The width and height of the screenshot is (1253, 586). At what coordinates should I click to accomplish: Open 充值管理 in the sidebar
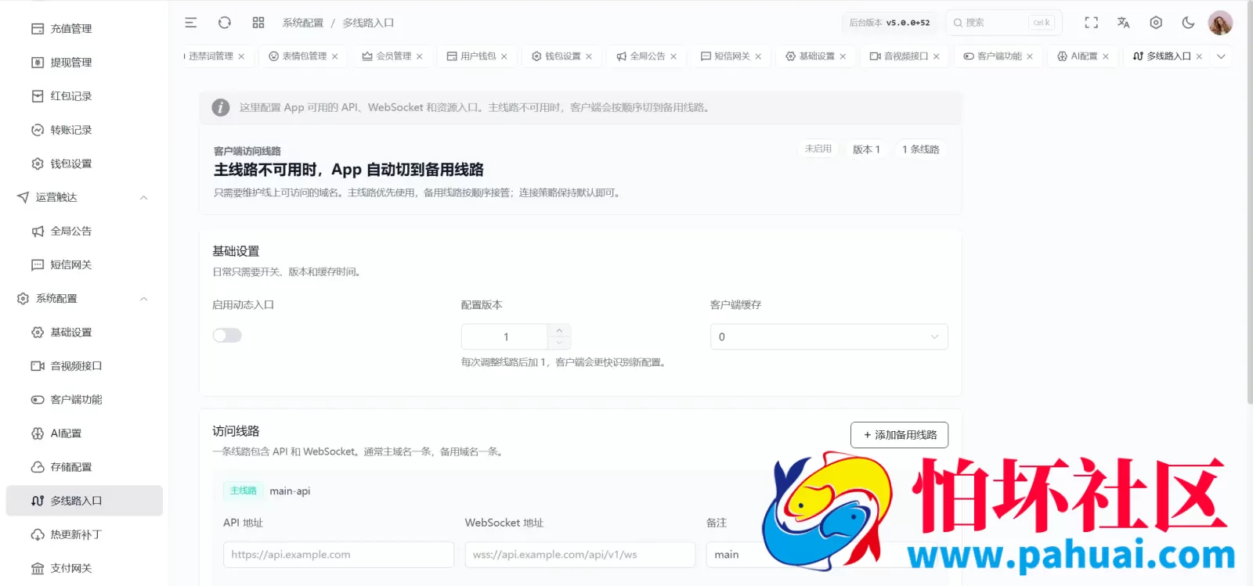[84, 29]
